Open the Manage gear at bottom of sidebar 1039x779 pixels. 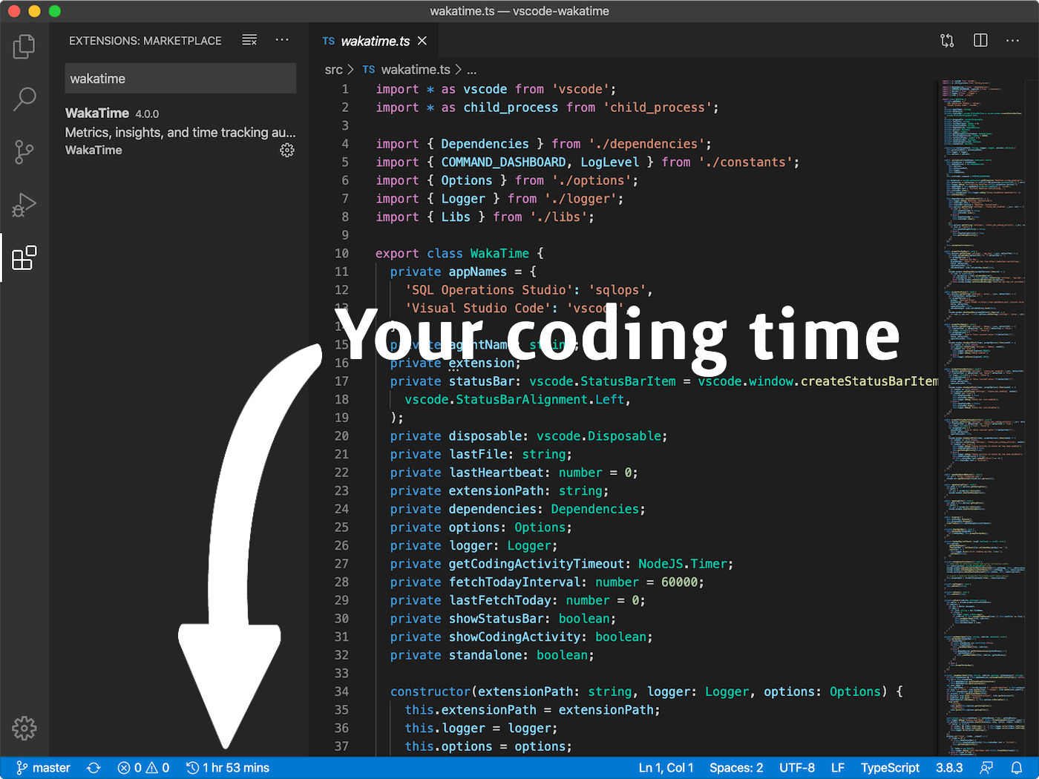point(24,728)
